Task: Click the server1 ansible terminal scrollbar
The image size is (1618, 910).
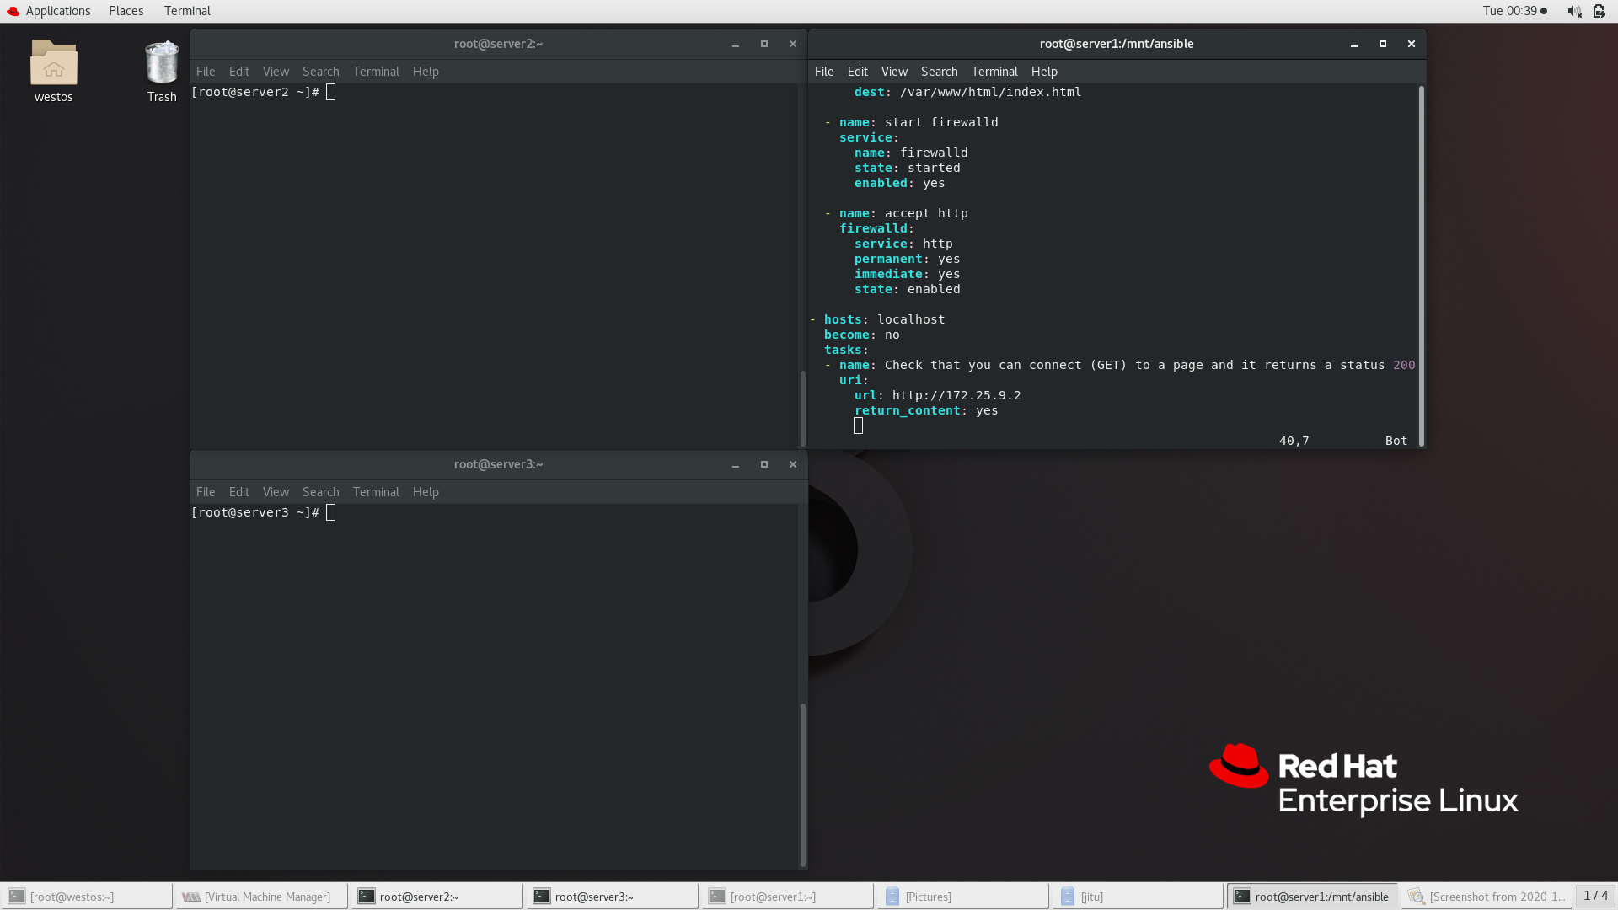Action: [x=1421, y=265]
